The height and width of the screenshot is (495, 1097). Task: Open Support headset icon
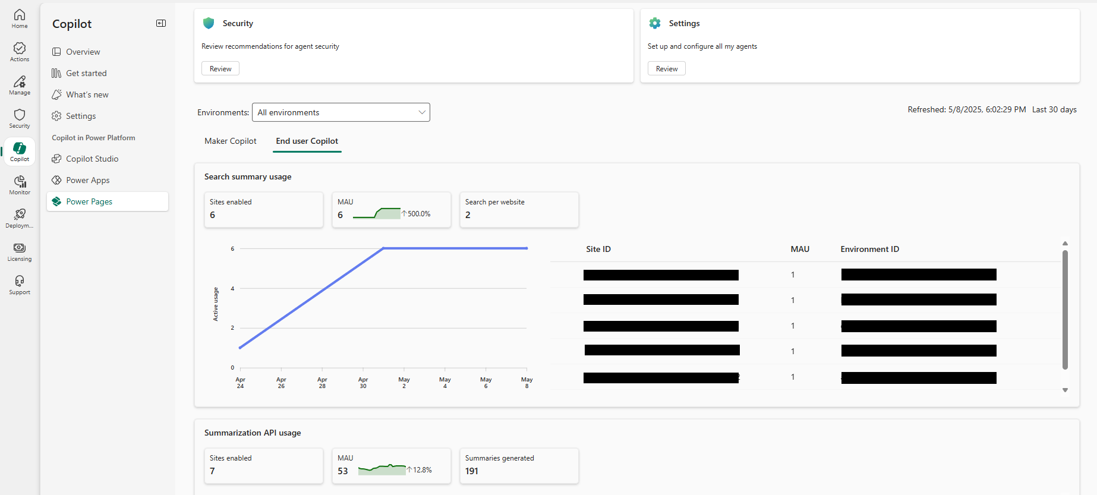[20, 285]
